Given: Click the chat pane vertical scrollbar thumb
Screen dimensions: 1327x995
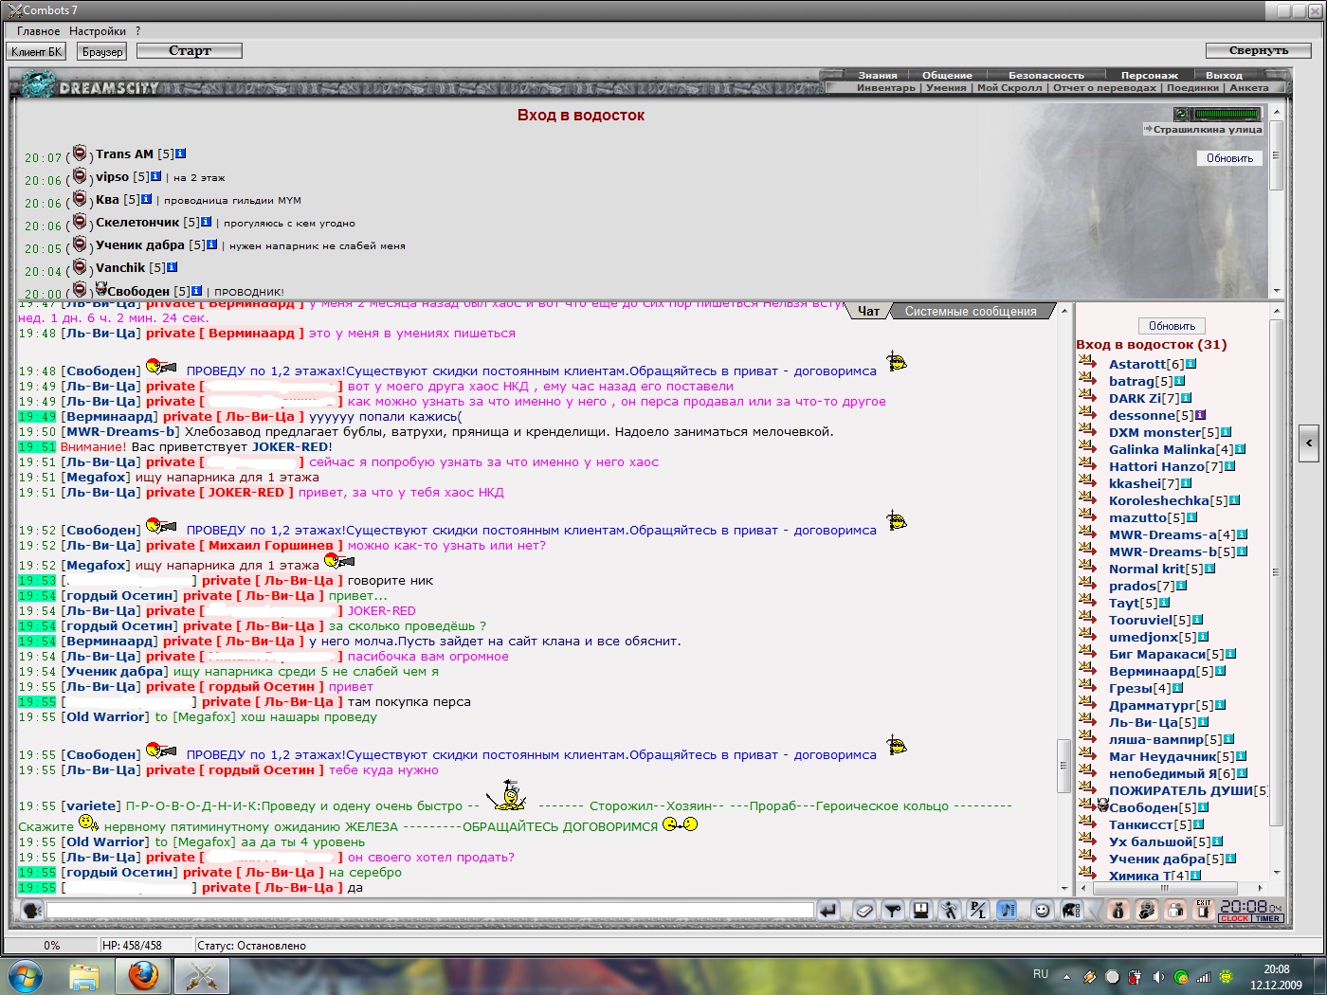Looking at the screenshot, I should coord(1064,764).
